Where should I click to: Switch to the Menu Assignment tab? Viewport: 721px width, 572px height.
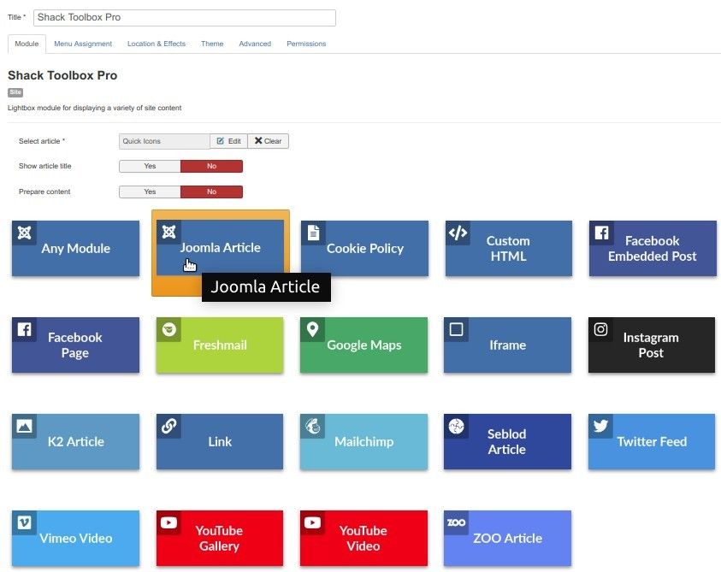83,44
